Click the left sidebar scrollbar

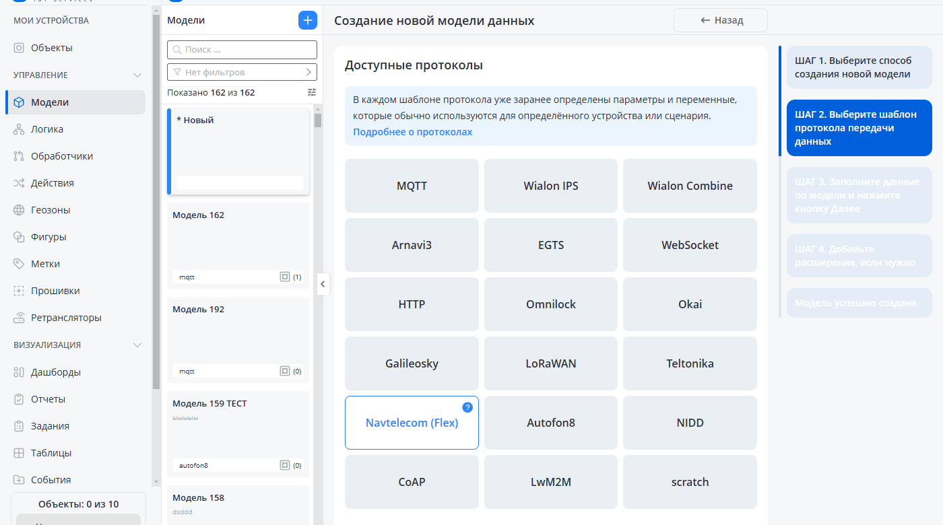pos(156,202)
